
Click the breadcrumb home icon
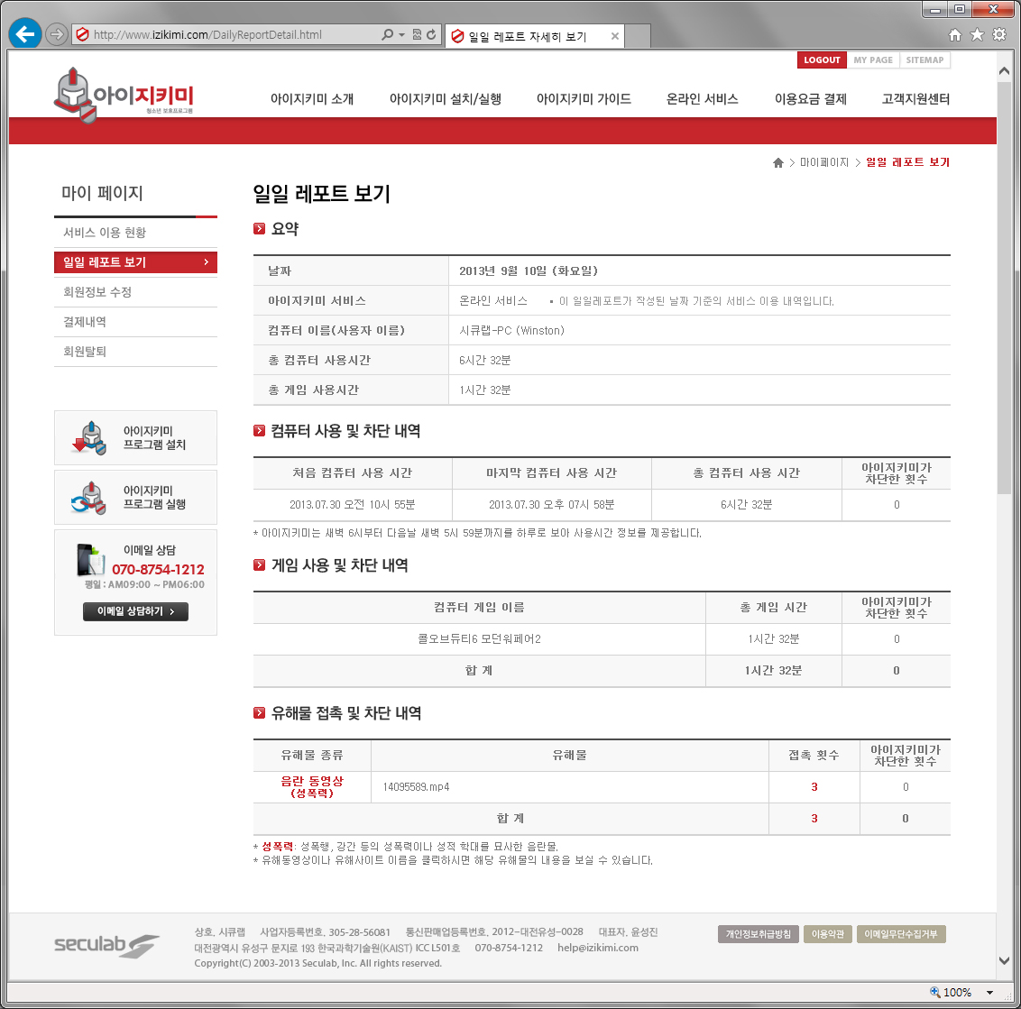(778, 163)
